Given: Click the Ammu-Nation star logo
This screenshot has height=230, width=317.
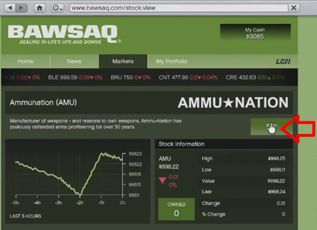Looking at the screenshot, I should click(233, 102).
